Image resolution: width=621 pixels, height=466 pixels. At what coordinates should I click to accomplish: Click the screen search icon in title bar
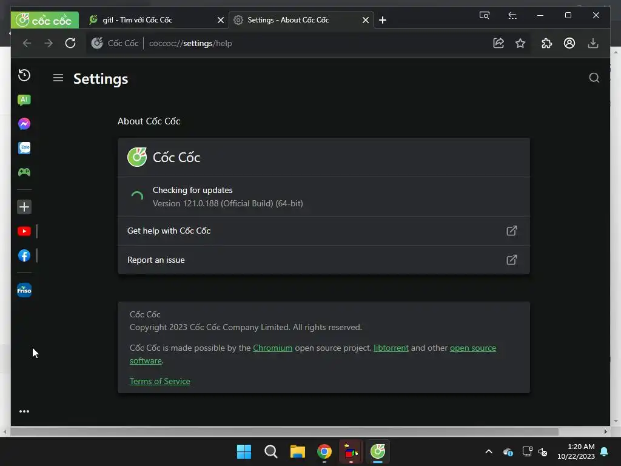485,15
